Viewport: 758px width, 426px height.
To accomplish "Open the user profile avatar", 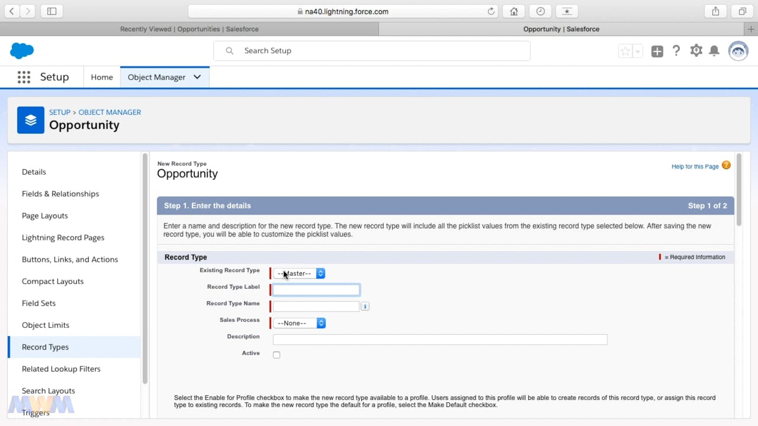I will pos(738,51).
